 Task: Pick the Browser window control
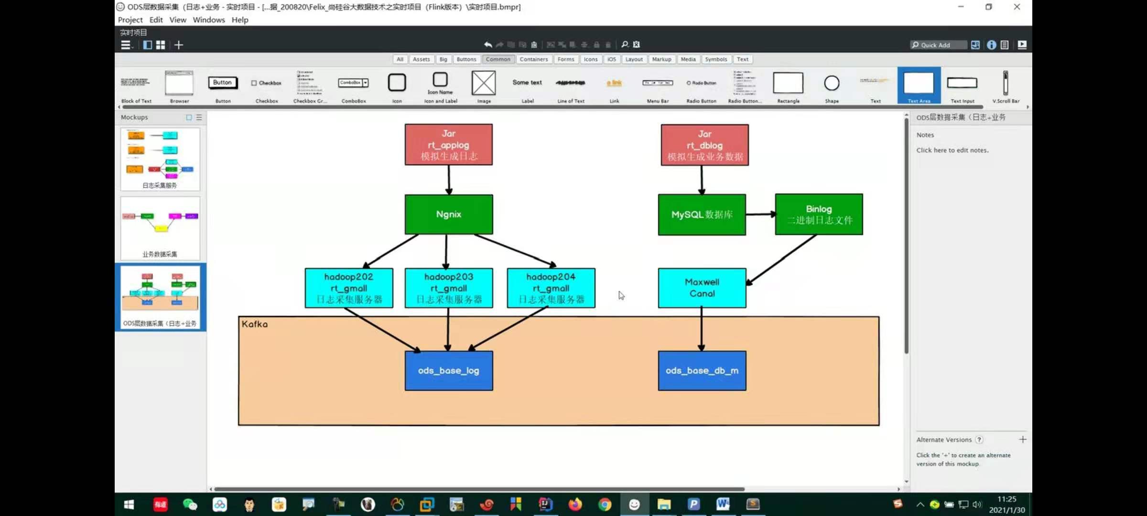click(x=179, y=86)
